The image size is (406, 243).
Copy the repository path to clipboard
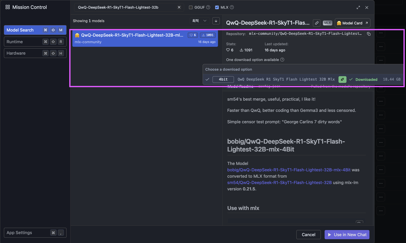point(369,34)
